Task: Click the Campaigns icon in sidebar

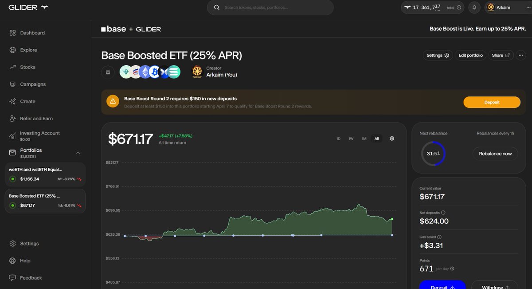Action: click(x=12, y=84)
